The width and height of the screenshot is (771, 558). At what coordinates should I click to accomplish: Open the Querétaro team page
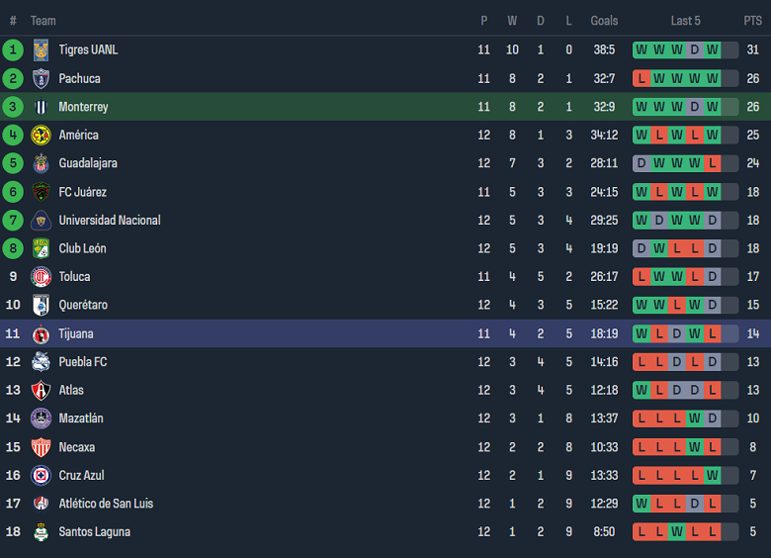[83, 306]
